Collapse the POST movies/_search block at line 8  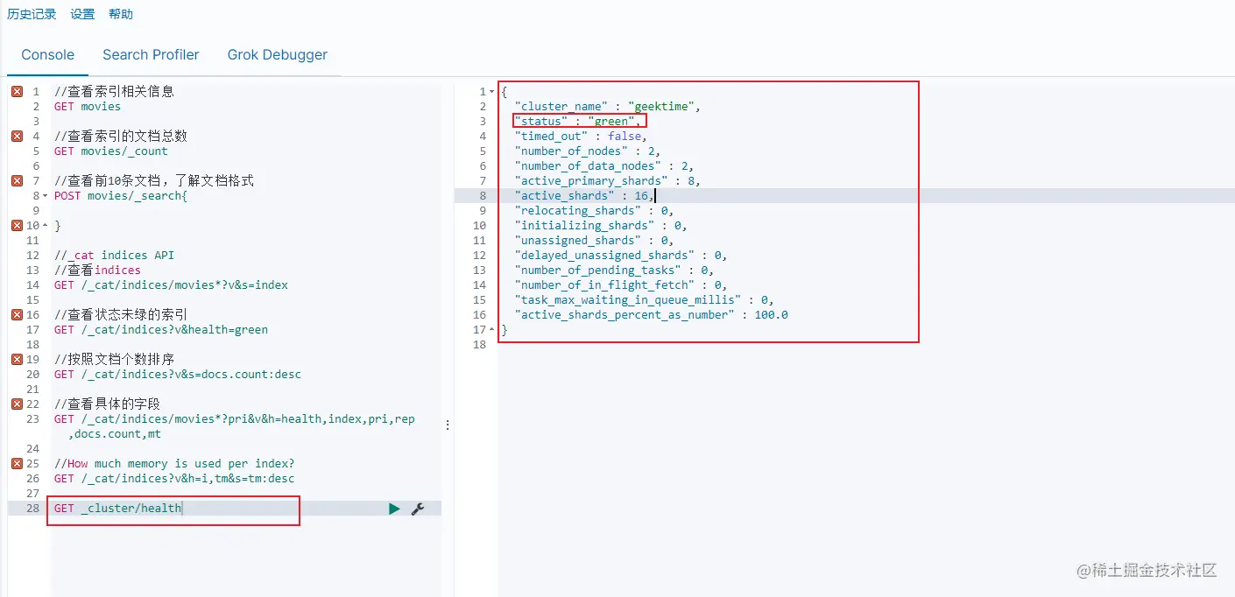(46, 196)
